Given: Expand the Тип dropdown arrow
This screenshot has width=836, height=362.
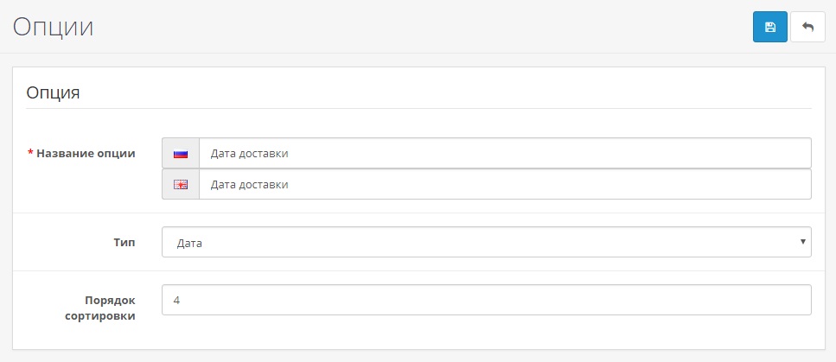Looking at the screenshot, I should [x=803, y=242].
